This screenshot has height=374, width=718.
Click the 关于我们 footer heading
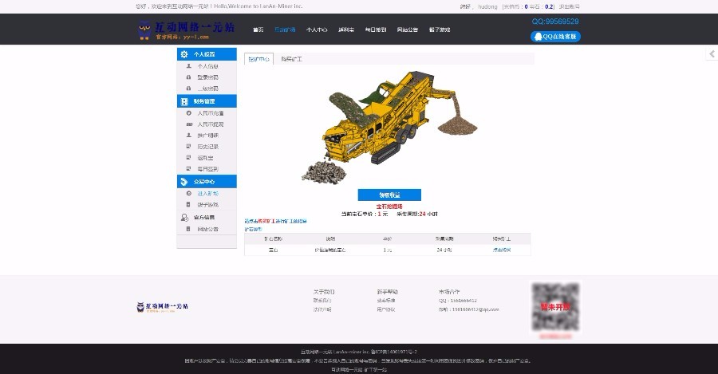[x=324, y=292]
